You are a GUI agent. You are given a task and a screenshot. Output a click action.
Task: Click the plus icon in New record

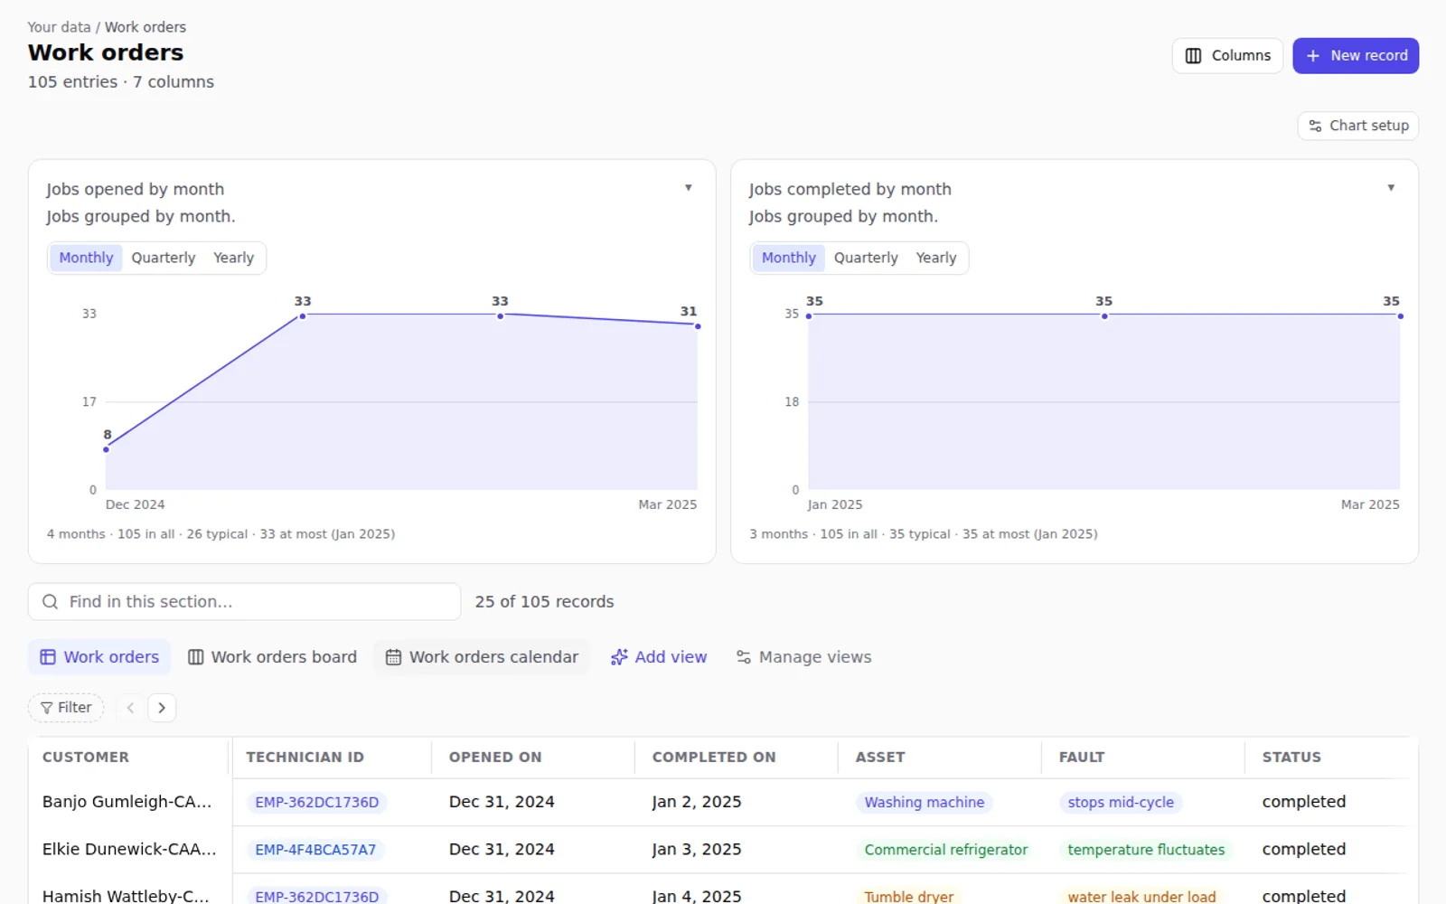pyautogui.click(x=1313, y=56)
